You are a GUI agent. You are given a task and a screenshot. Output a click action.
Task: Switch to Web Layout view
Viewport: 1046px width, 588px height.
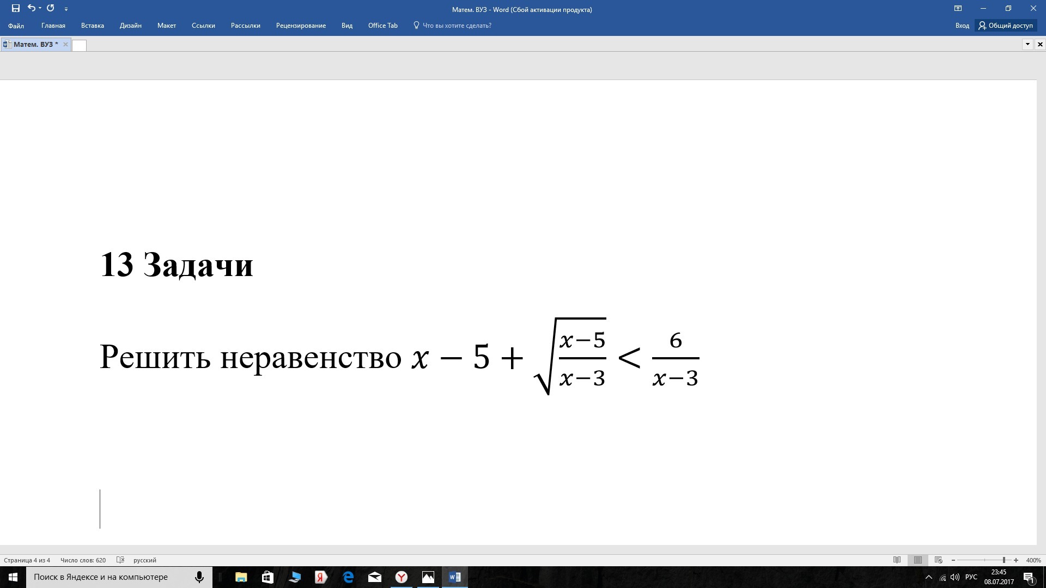[x=938, y=560]
